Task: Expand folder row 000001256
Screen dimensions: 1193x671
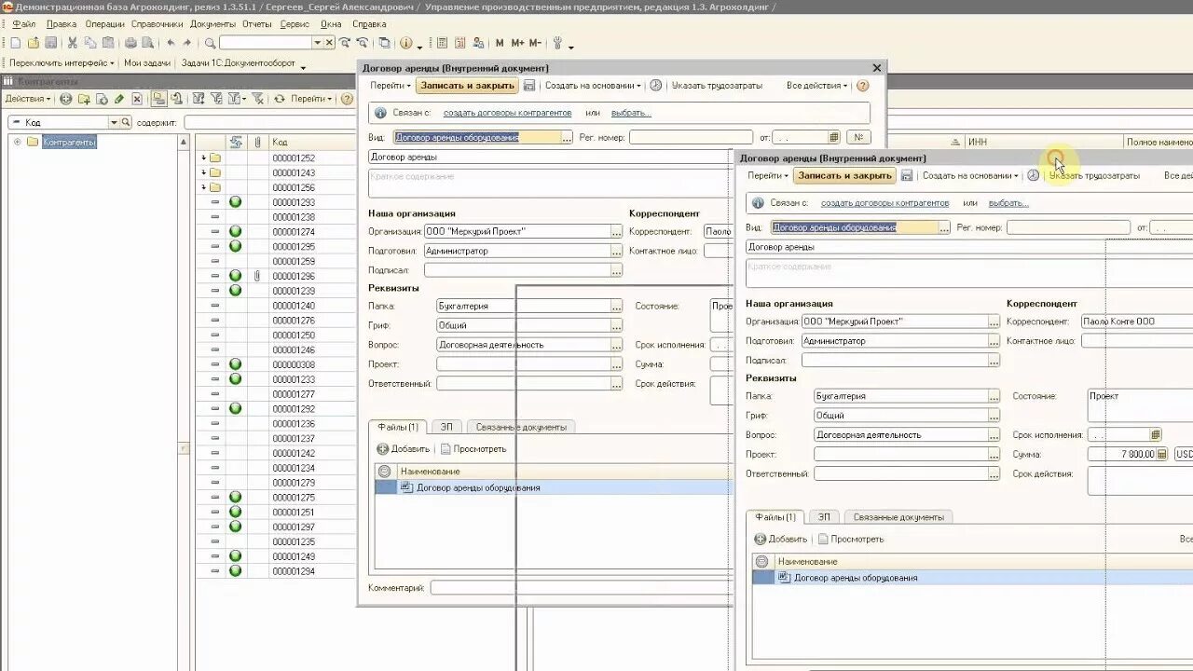Action: coord(203,187)
